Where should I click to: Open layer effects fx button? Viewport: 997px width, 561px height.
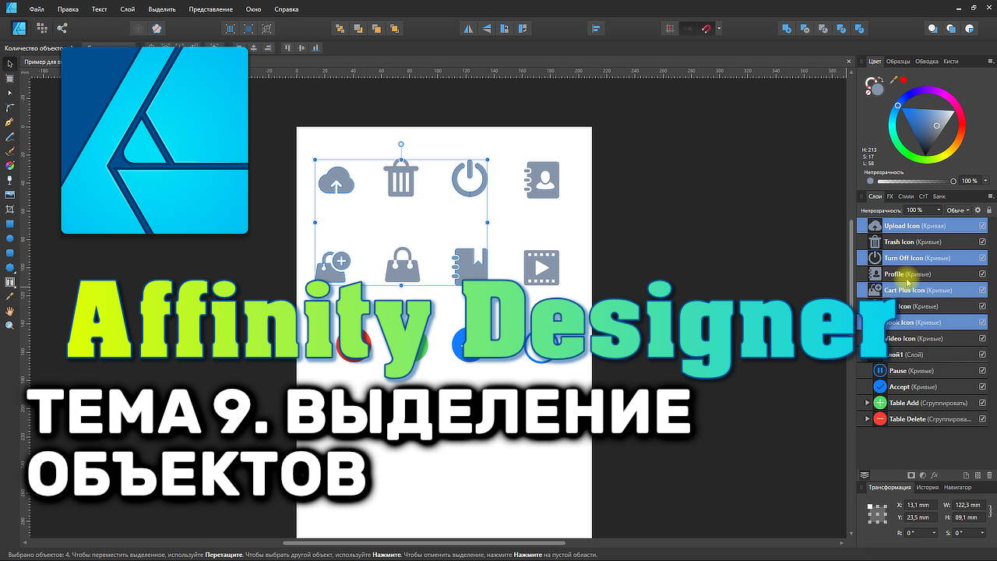click(x=935, y=475)
